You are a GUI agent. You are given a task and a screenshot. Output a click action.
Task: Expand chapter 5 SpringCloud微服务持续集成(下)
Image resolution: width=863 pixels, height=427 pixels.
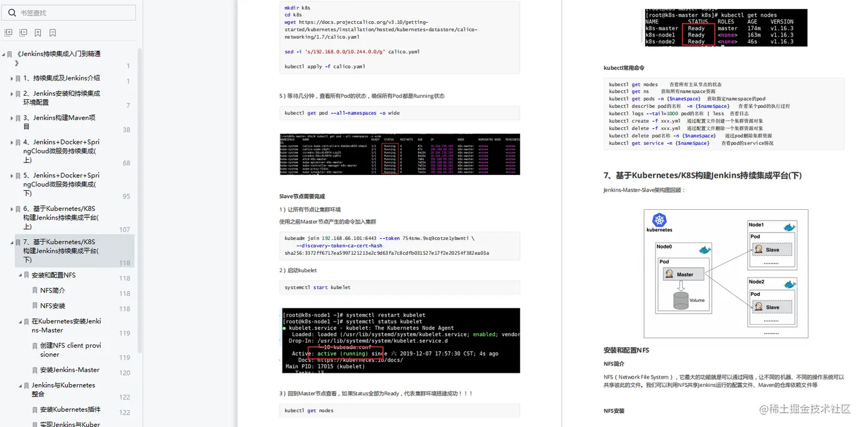coord(11,176)
